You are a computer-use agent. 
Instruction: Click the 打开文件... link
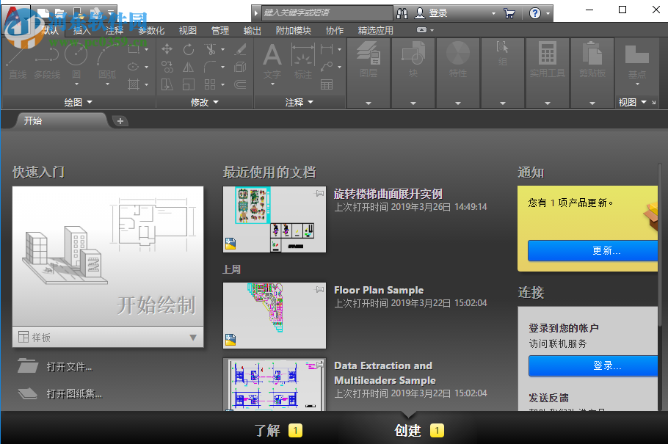point(69,367)
